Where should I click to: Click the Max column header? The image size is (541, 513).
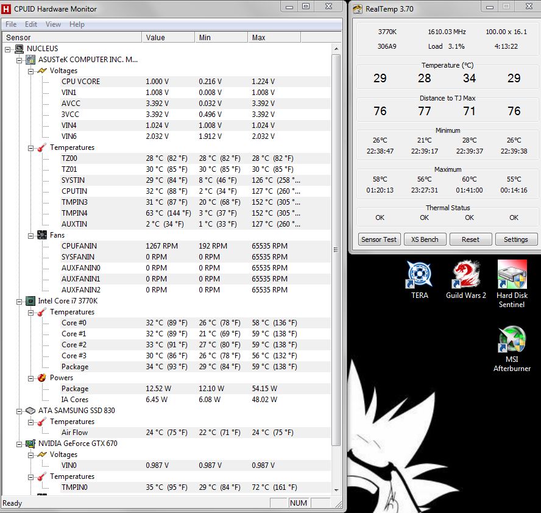[x=274, y=37]
